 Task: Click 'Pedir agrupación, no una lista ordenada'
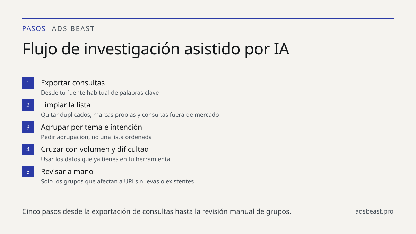point(96,137)
